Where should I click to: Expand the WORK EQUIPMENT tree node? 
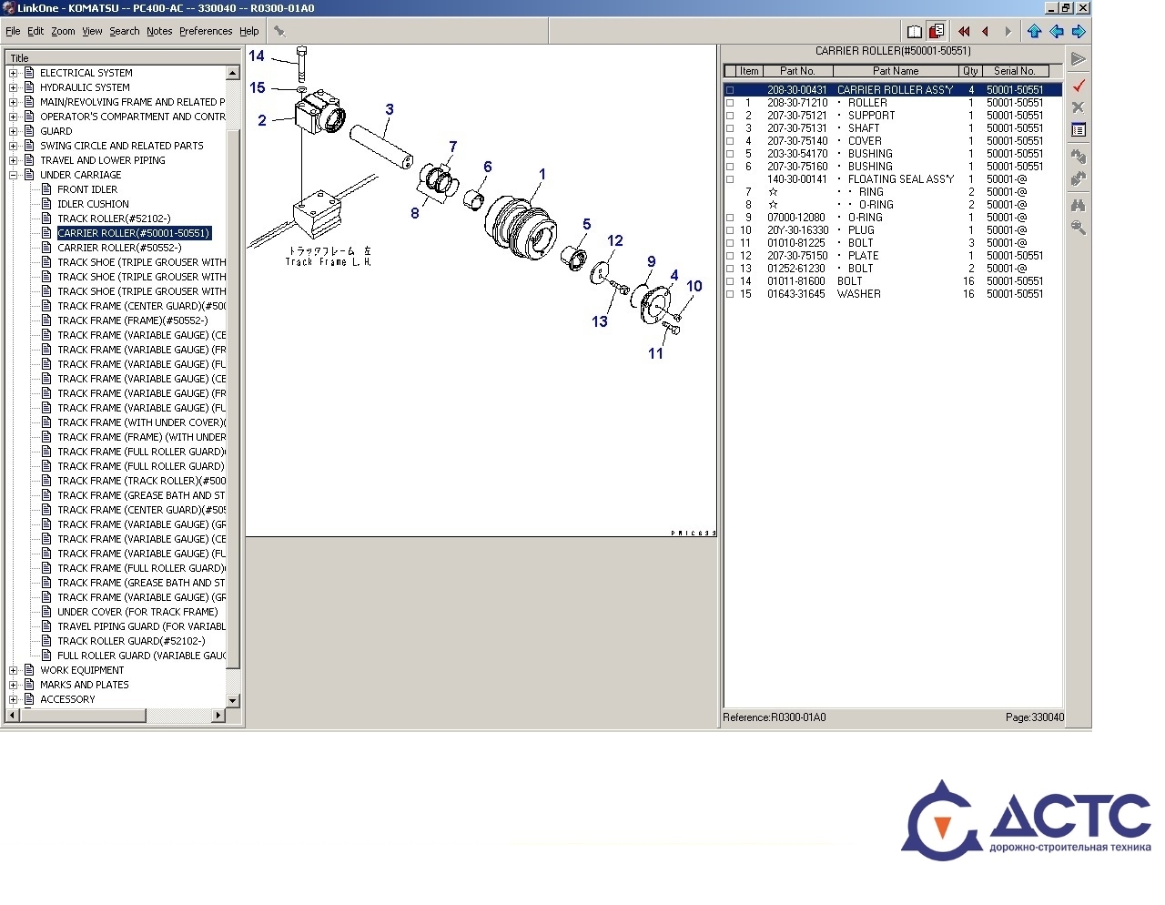click(x=13, y=670)
